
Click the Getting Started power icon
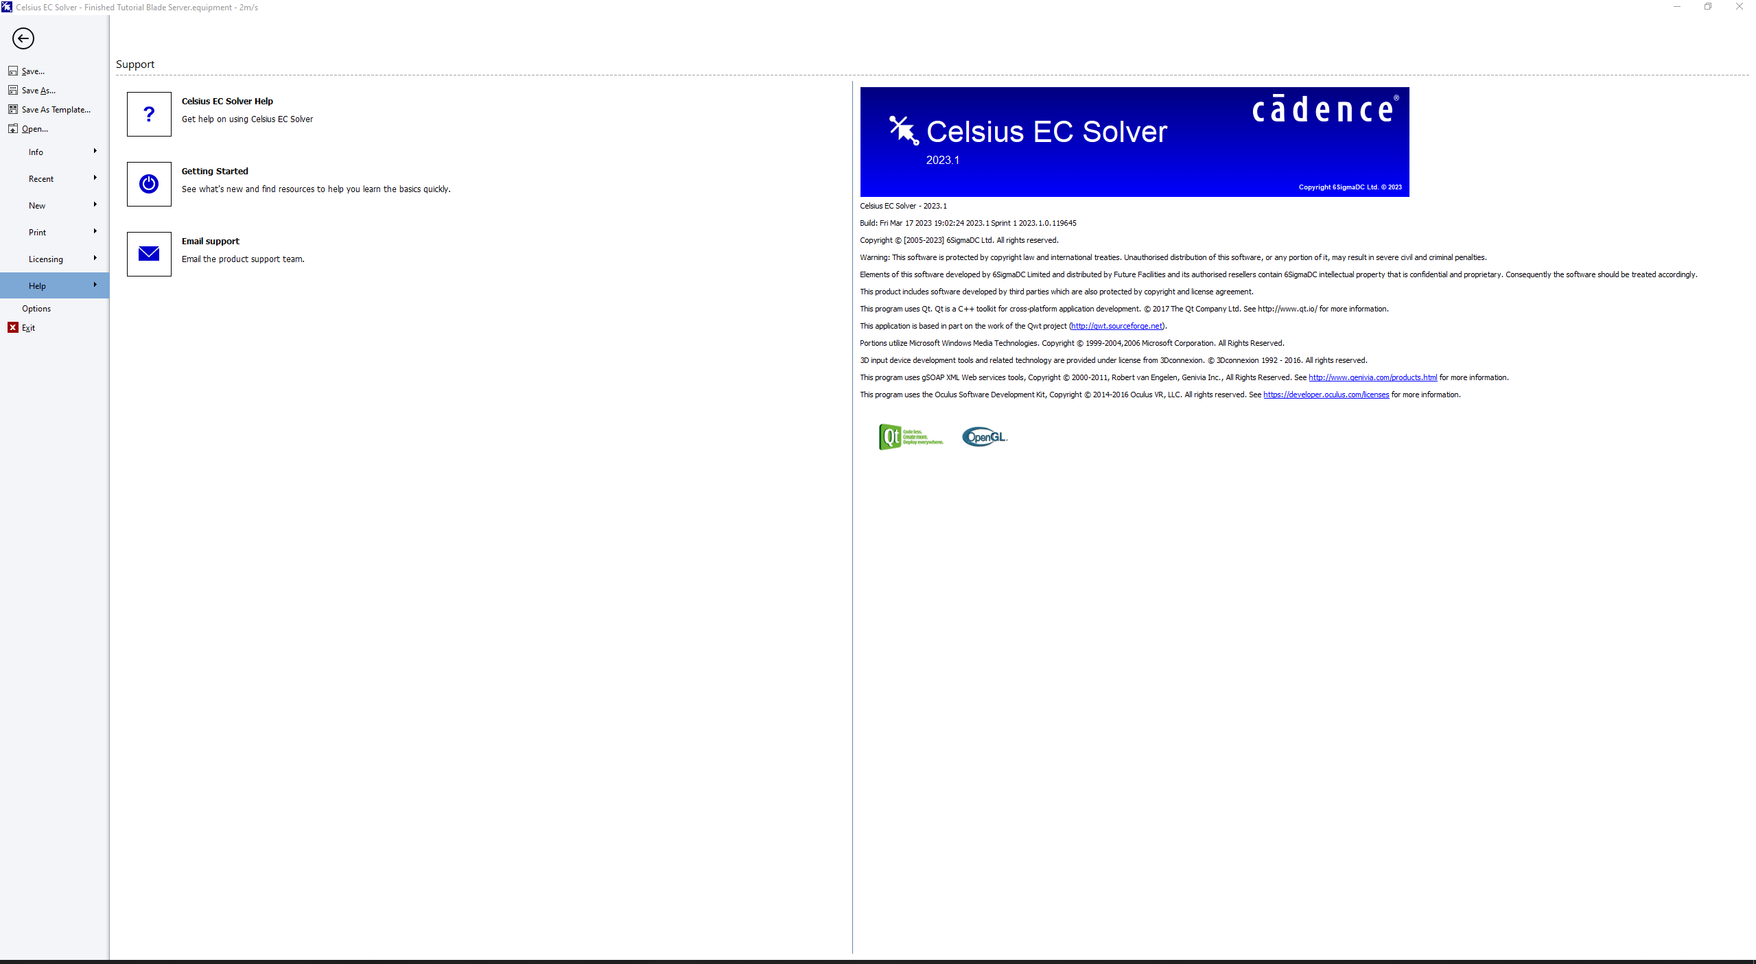[x=148, y=183]
